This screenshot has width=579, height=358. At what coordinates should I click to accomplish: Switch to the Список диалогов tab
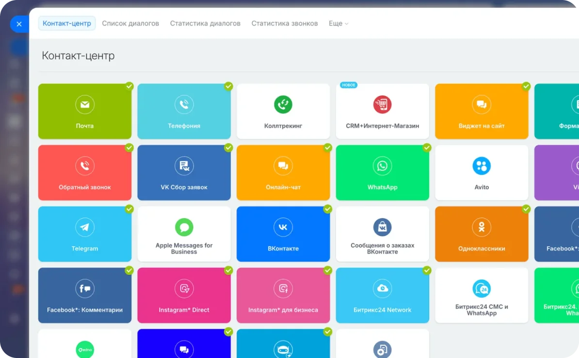click(x=130, y=23)
